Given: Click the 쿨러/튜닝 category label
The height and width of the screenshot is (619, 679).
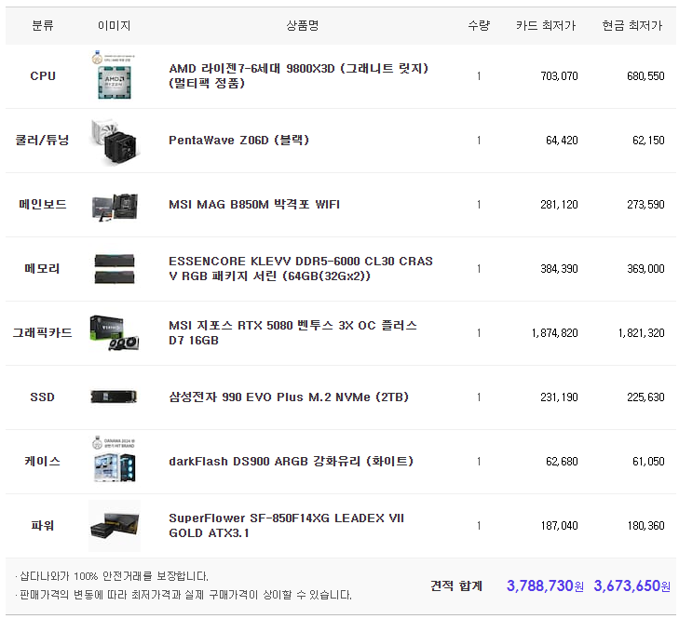Looking at the screenshot, I should 43,141.
